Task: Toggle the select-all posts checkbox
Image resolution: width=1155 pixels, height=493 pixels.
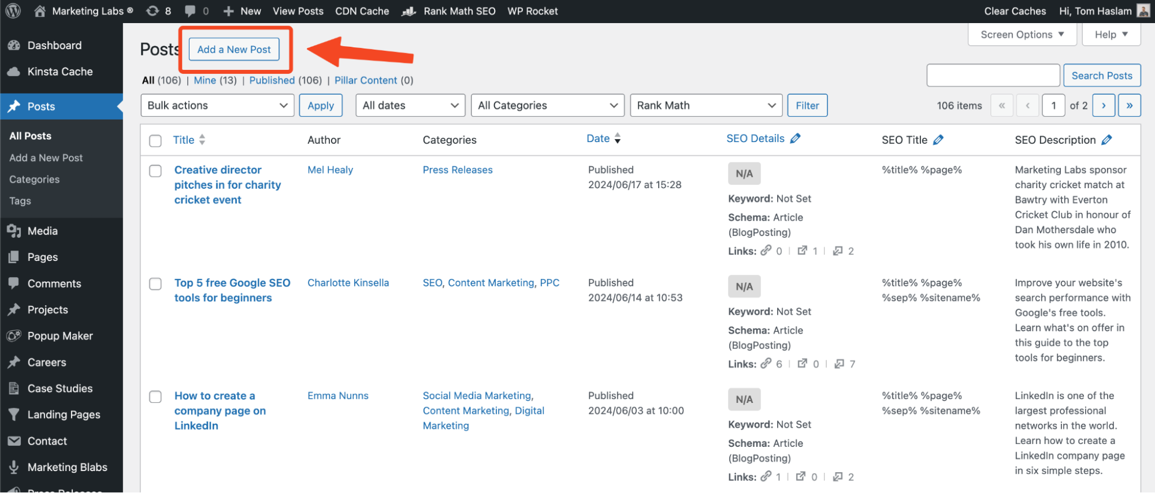Action: tap(155, 141)
